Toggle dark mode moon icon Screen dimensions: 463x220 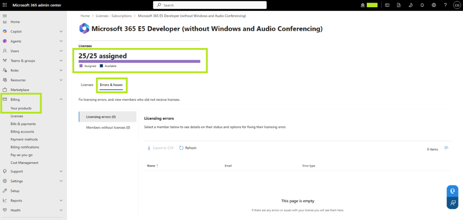pyautogui.click(x=411, y=5)
